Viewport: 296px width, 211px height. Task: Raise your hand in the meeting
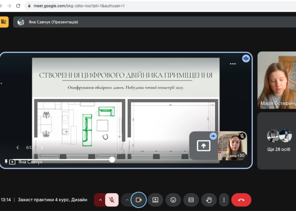208,200
